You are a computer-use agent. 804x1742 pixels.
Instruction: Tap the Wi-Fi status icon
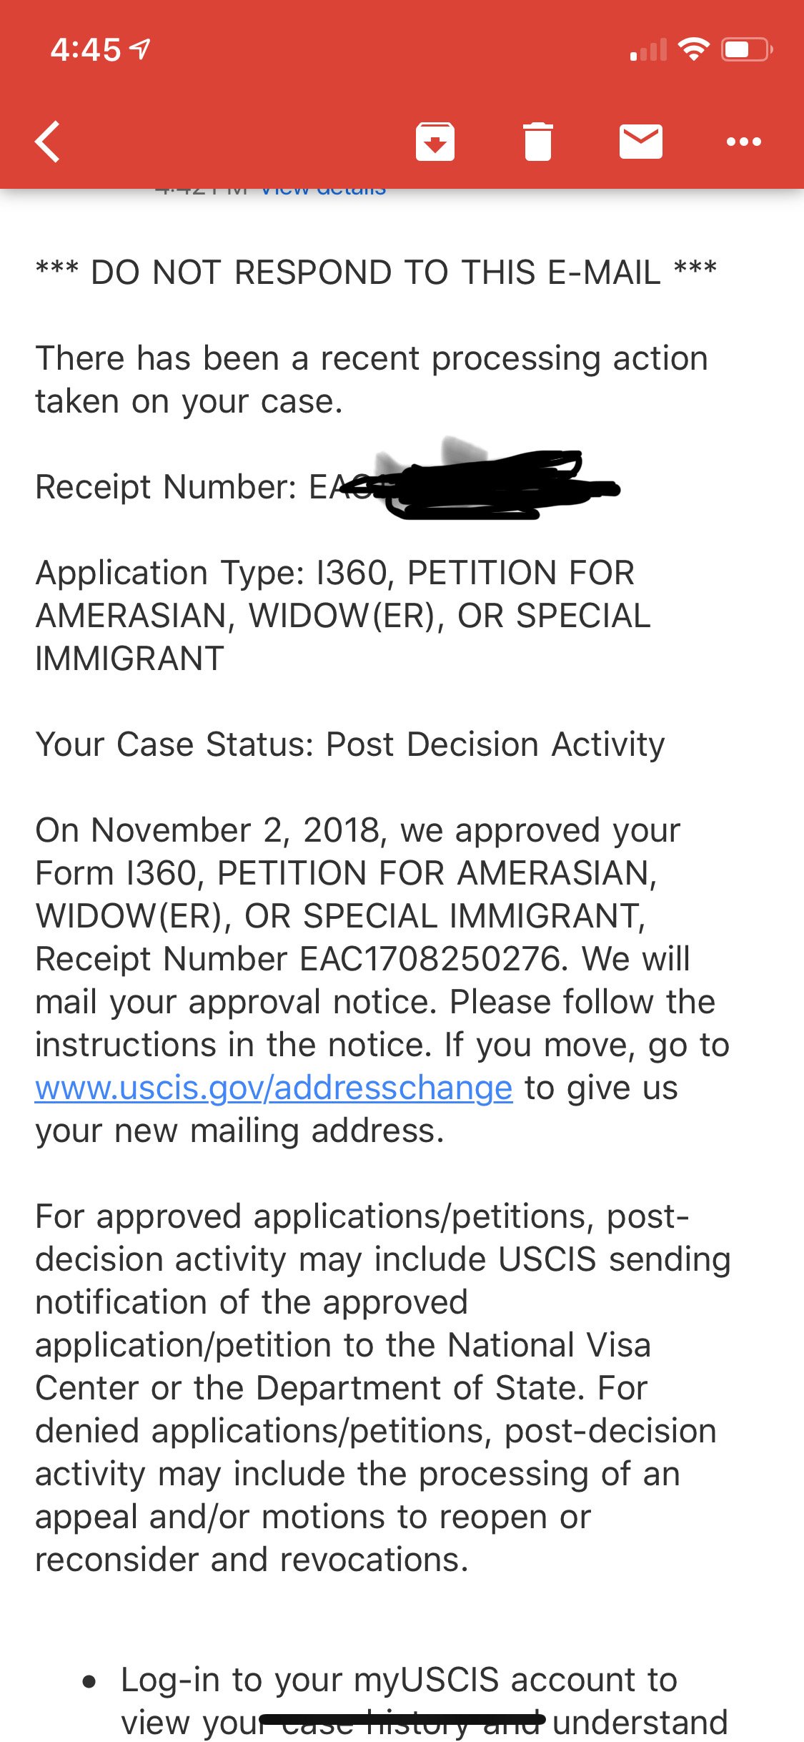coord(693,49)
